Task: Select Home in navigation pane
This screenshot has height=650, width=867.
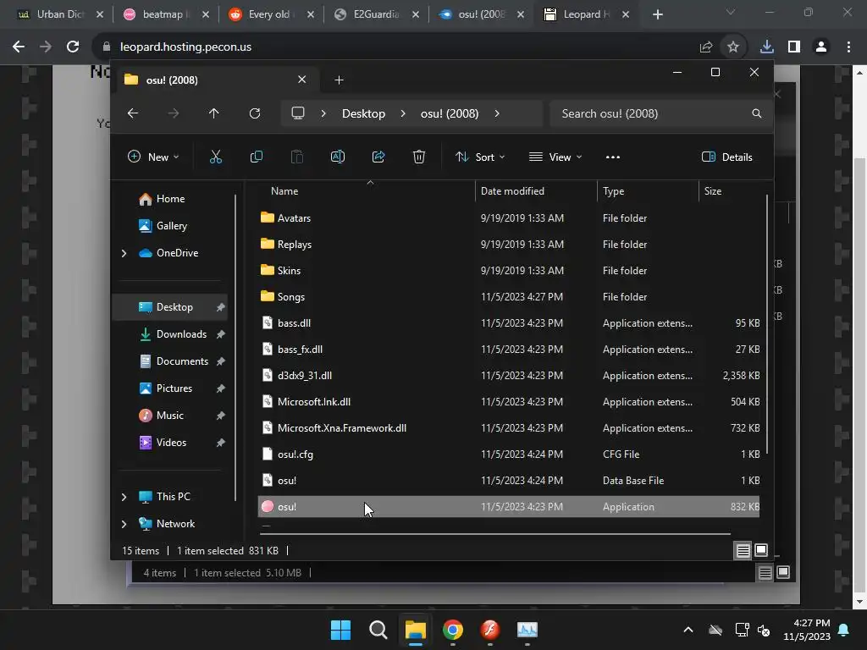Action: (x=170, y=199)
